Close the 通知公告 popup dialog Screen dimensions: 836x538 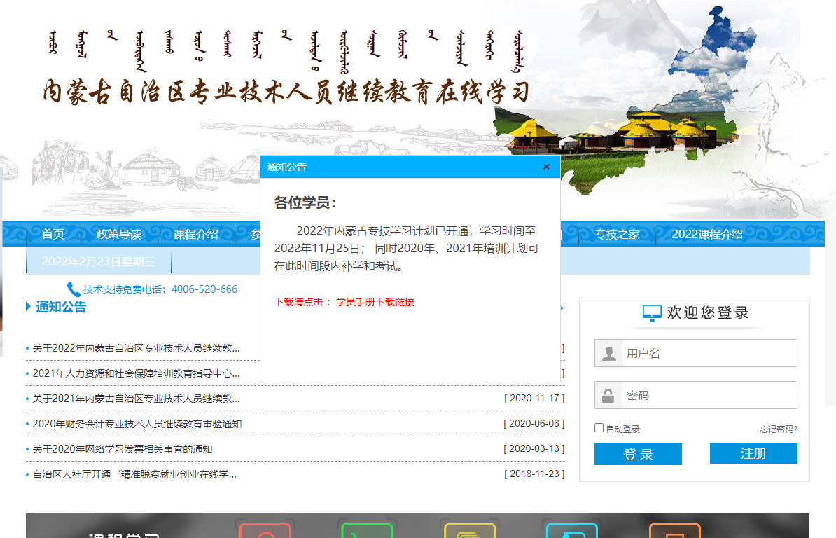coord(546,167)
